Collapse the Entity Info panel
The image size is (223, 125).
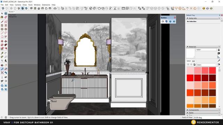[x=187, y=18]
